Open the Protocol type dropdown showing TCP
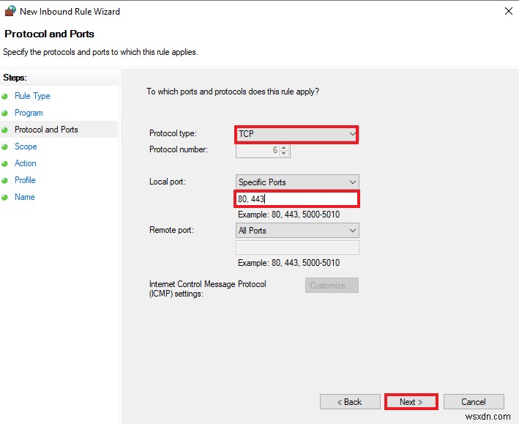 tap(296, 134)
